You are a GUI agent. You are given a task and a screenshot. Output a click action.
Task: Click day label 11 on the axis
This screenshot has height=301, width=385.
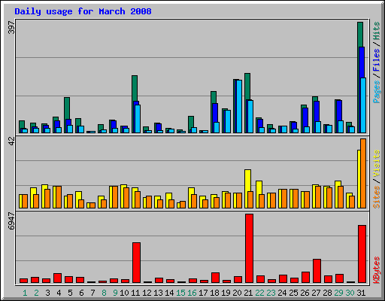coord(135,293)
